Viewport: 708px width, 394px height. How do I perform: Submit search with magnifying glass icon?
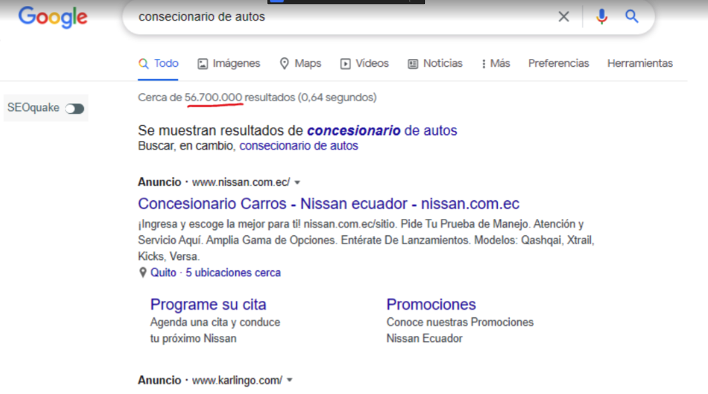[x=632, y=17]
